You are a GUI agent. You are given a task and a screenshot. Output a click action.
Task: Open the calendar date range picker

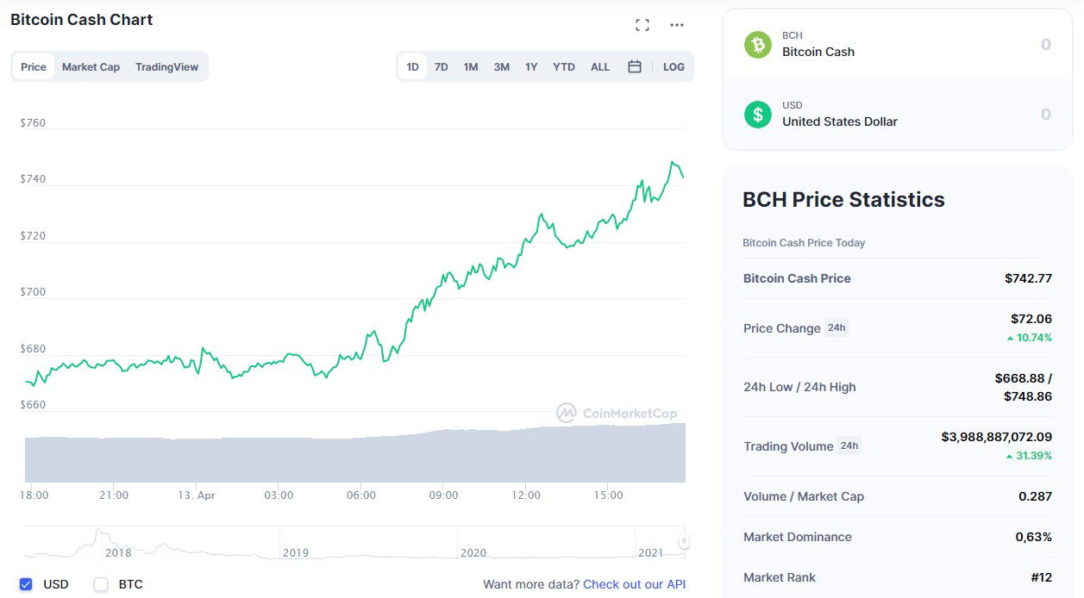pos(635,66)
